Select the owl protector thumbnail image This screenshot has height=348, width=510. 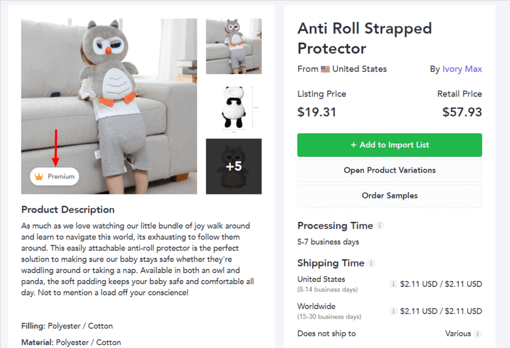tap(233, 46)
